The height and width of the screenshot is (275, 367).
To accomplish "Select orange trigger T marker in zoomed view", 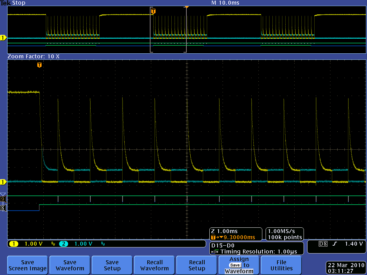I will pyautogui.click(x=39, y=65).
